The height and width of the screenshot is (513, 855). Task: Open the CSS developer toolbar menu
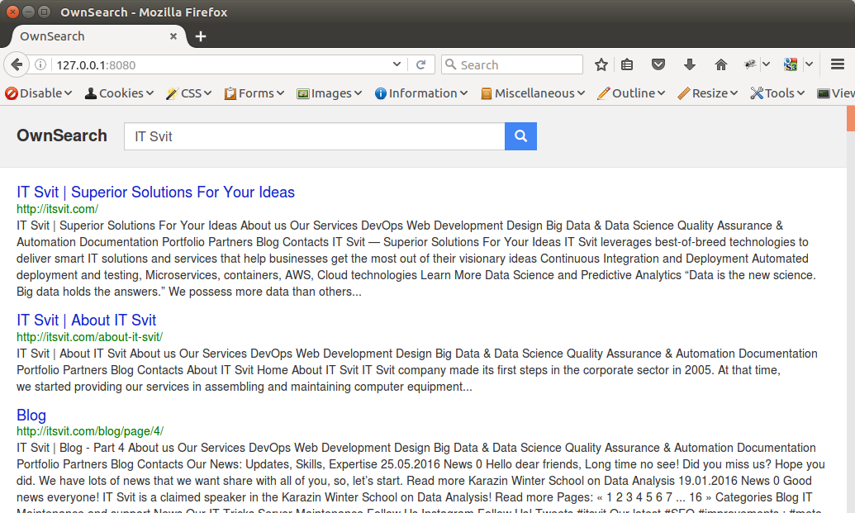(x=189, y=93)
